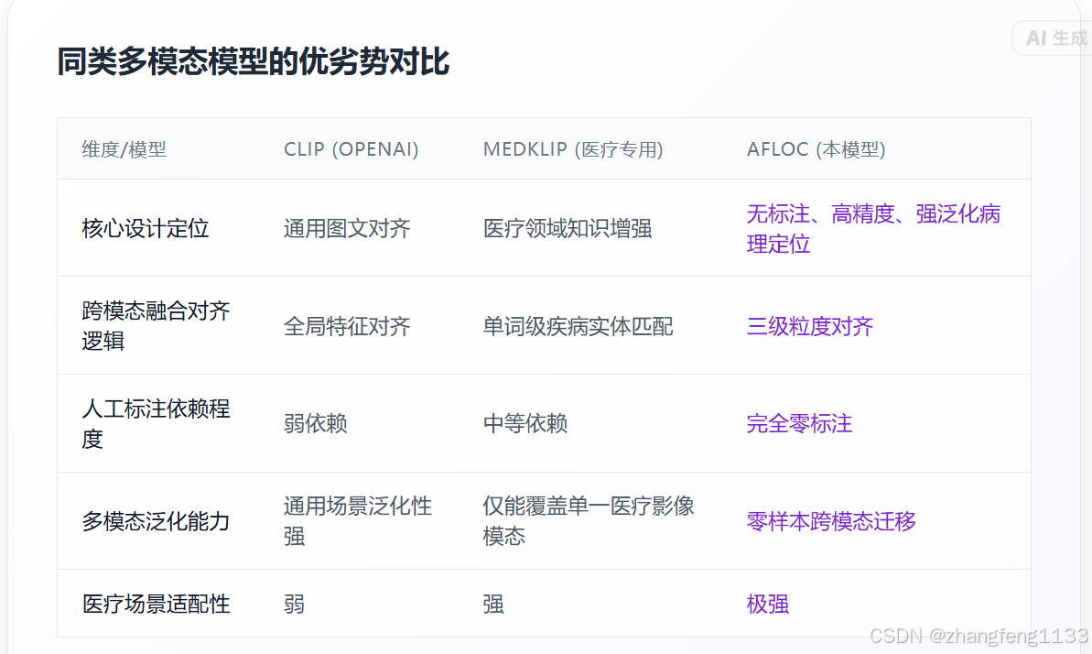Click the 维度/模型 column header
This screenshot has height=654, width=1092.
click(x=124, y=149)
